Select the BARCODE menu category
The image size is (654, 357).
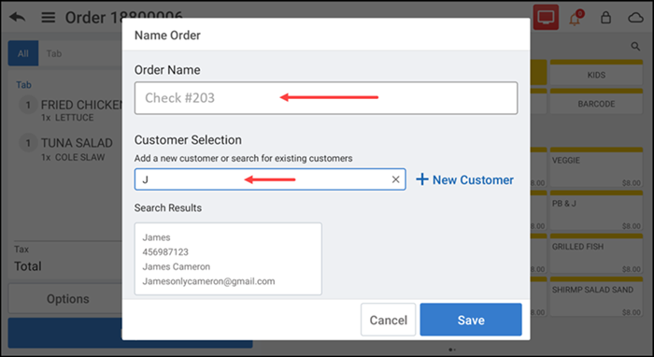[x=596, y=101]
